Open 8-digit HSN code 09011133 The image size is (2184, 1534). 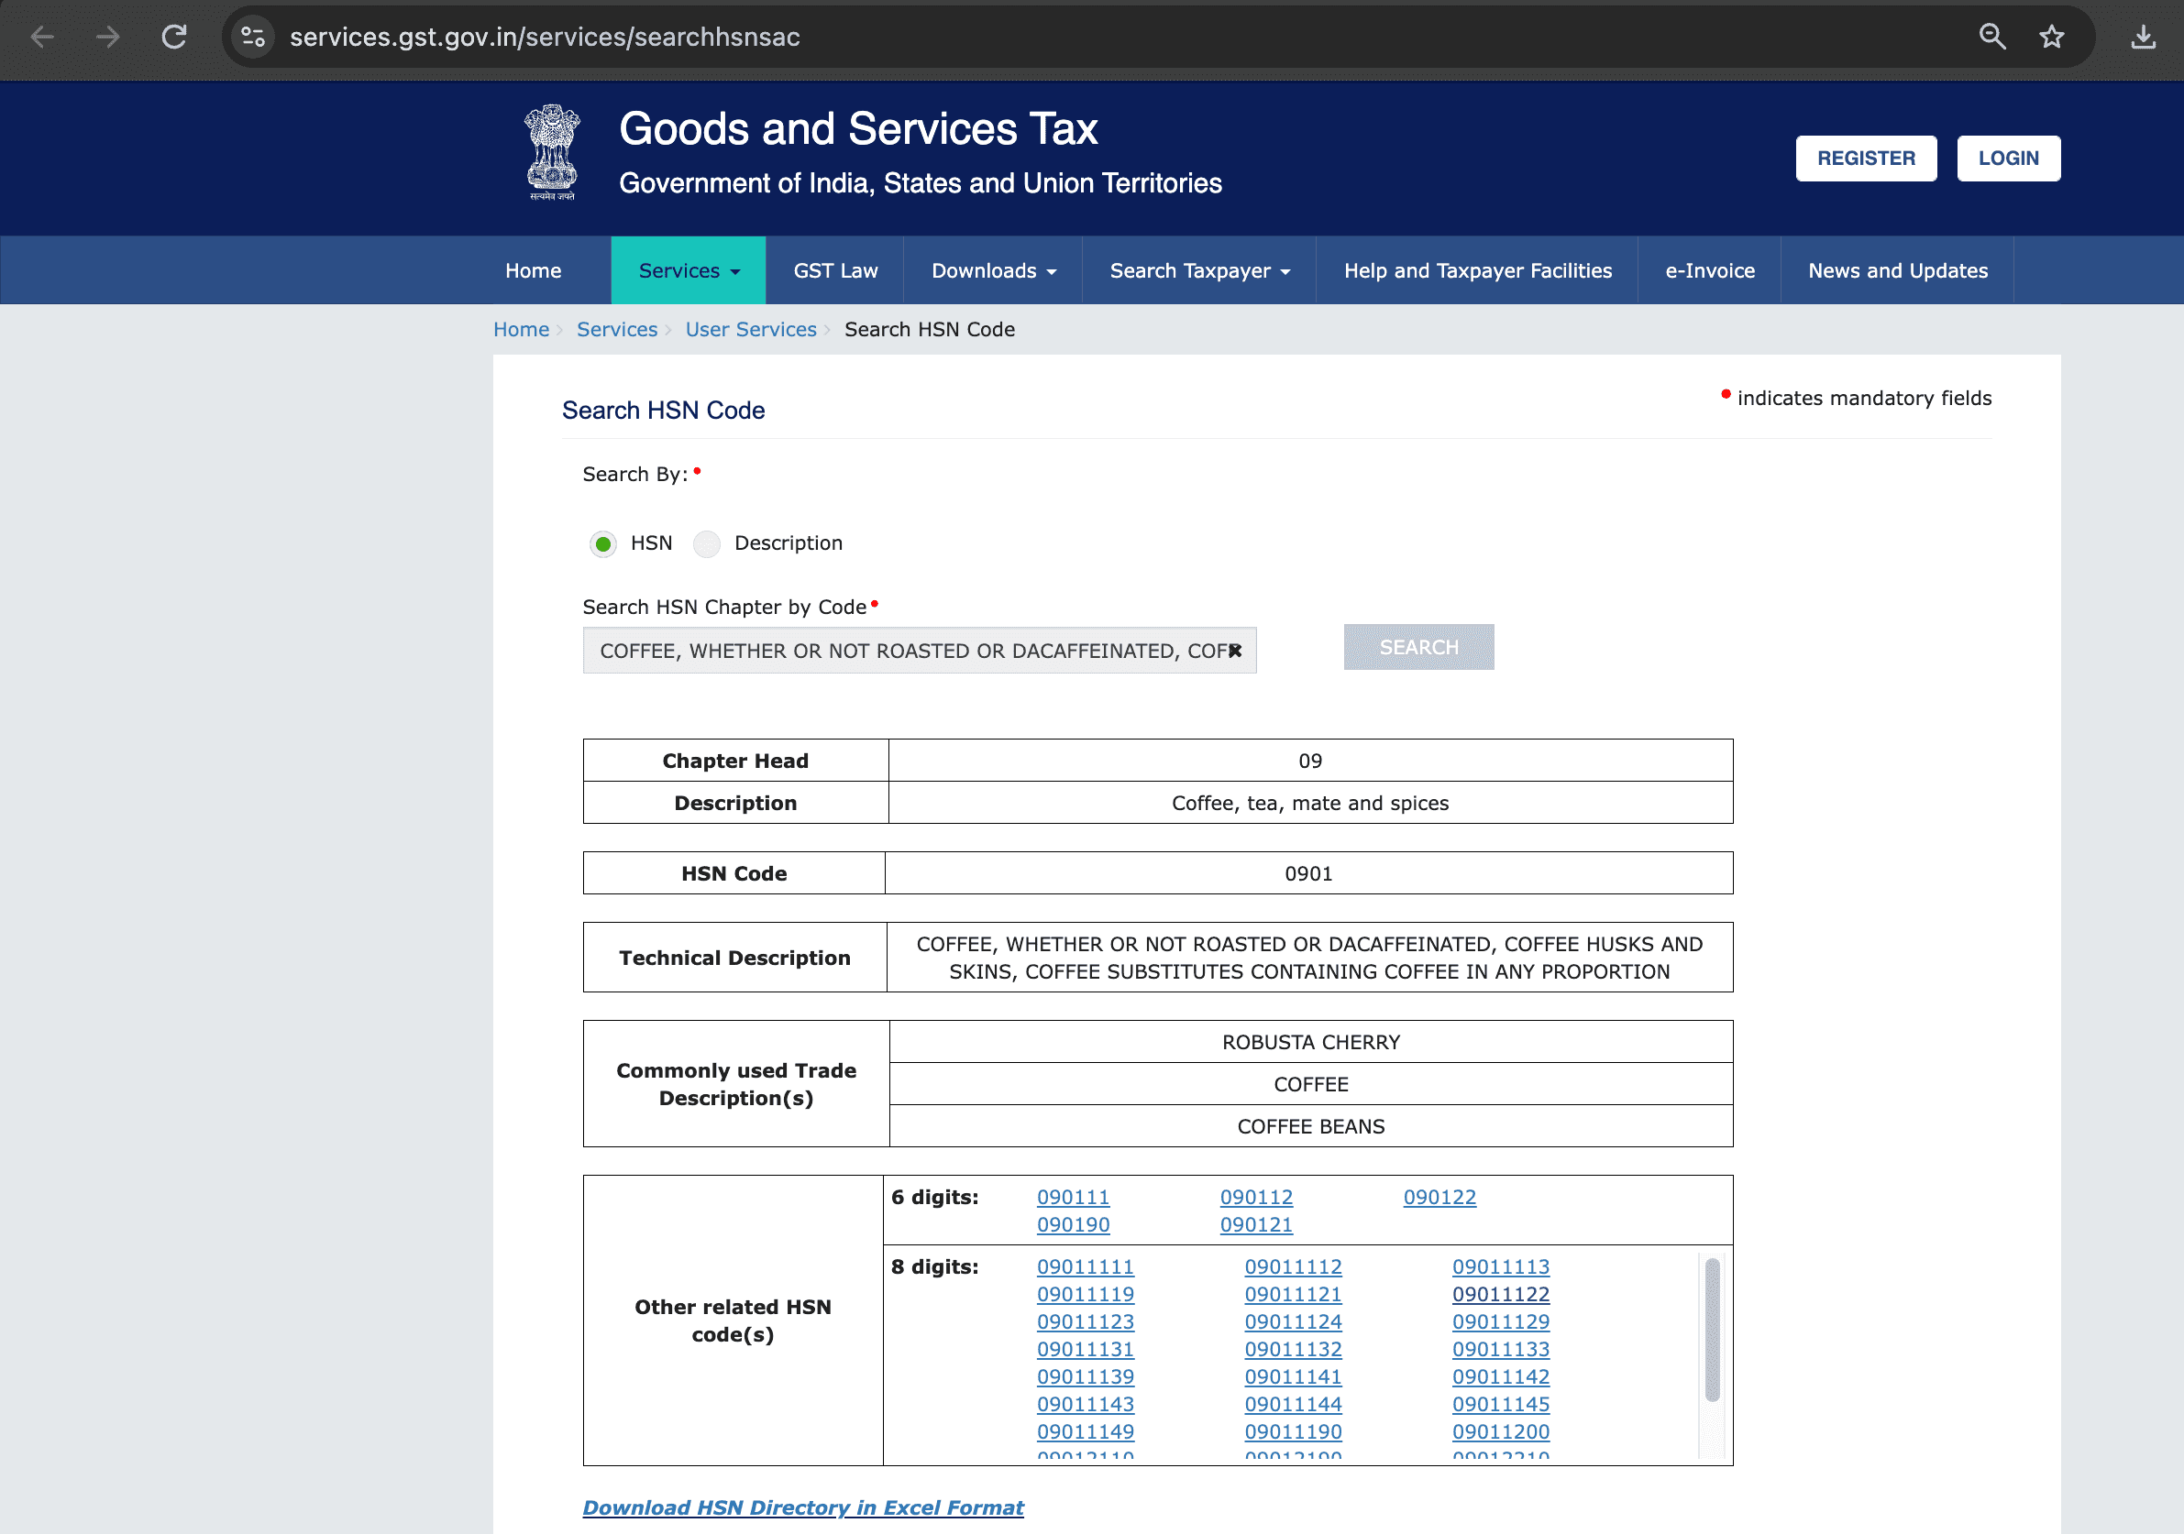1501,1350
